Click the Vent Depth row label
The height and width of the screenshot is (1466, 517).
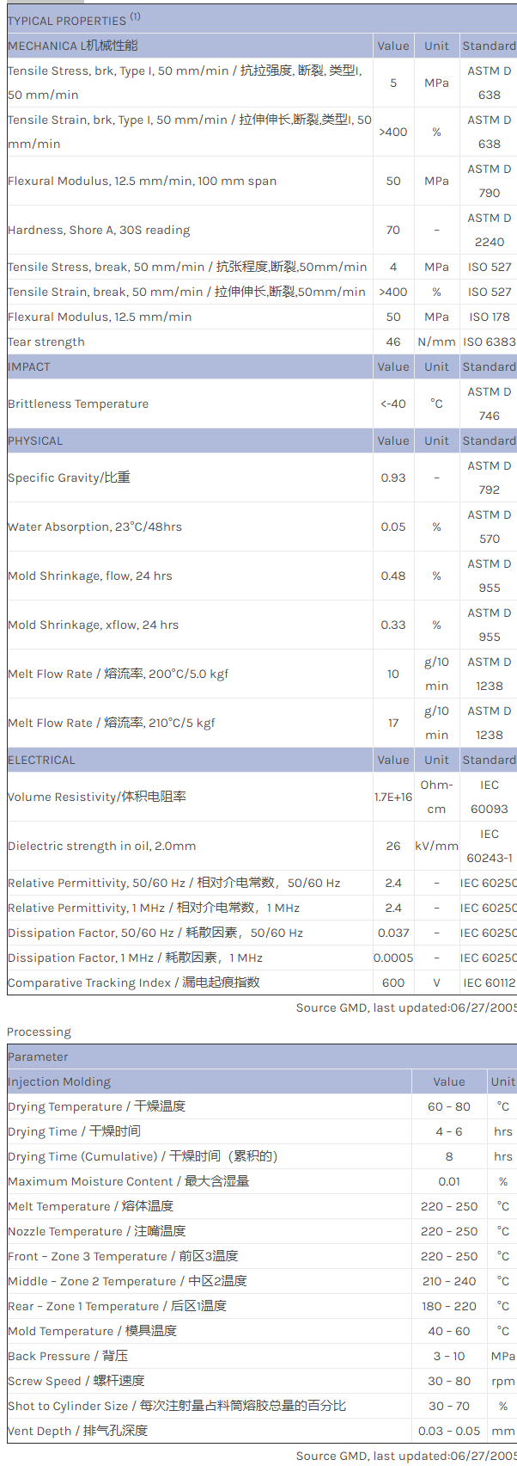click(x=77, y=1431)
